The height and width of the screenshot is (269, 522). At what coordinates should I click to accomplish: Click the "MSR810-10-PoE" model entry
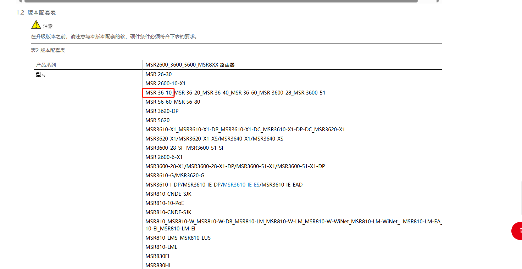click(x=165, y=203)
